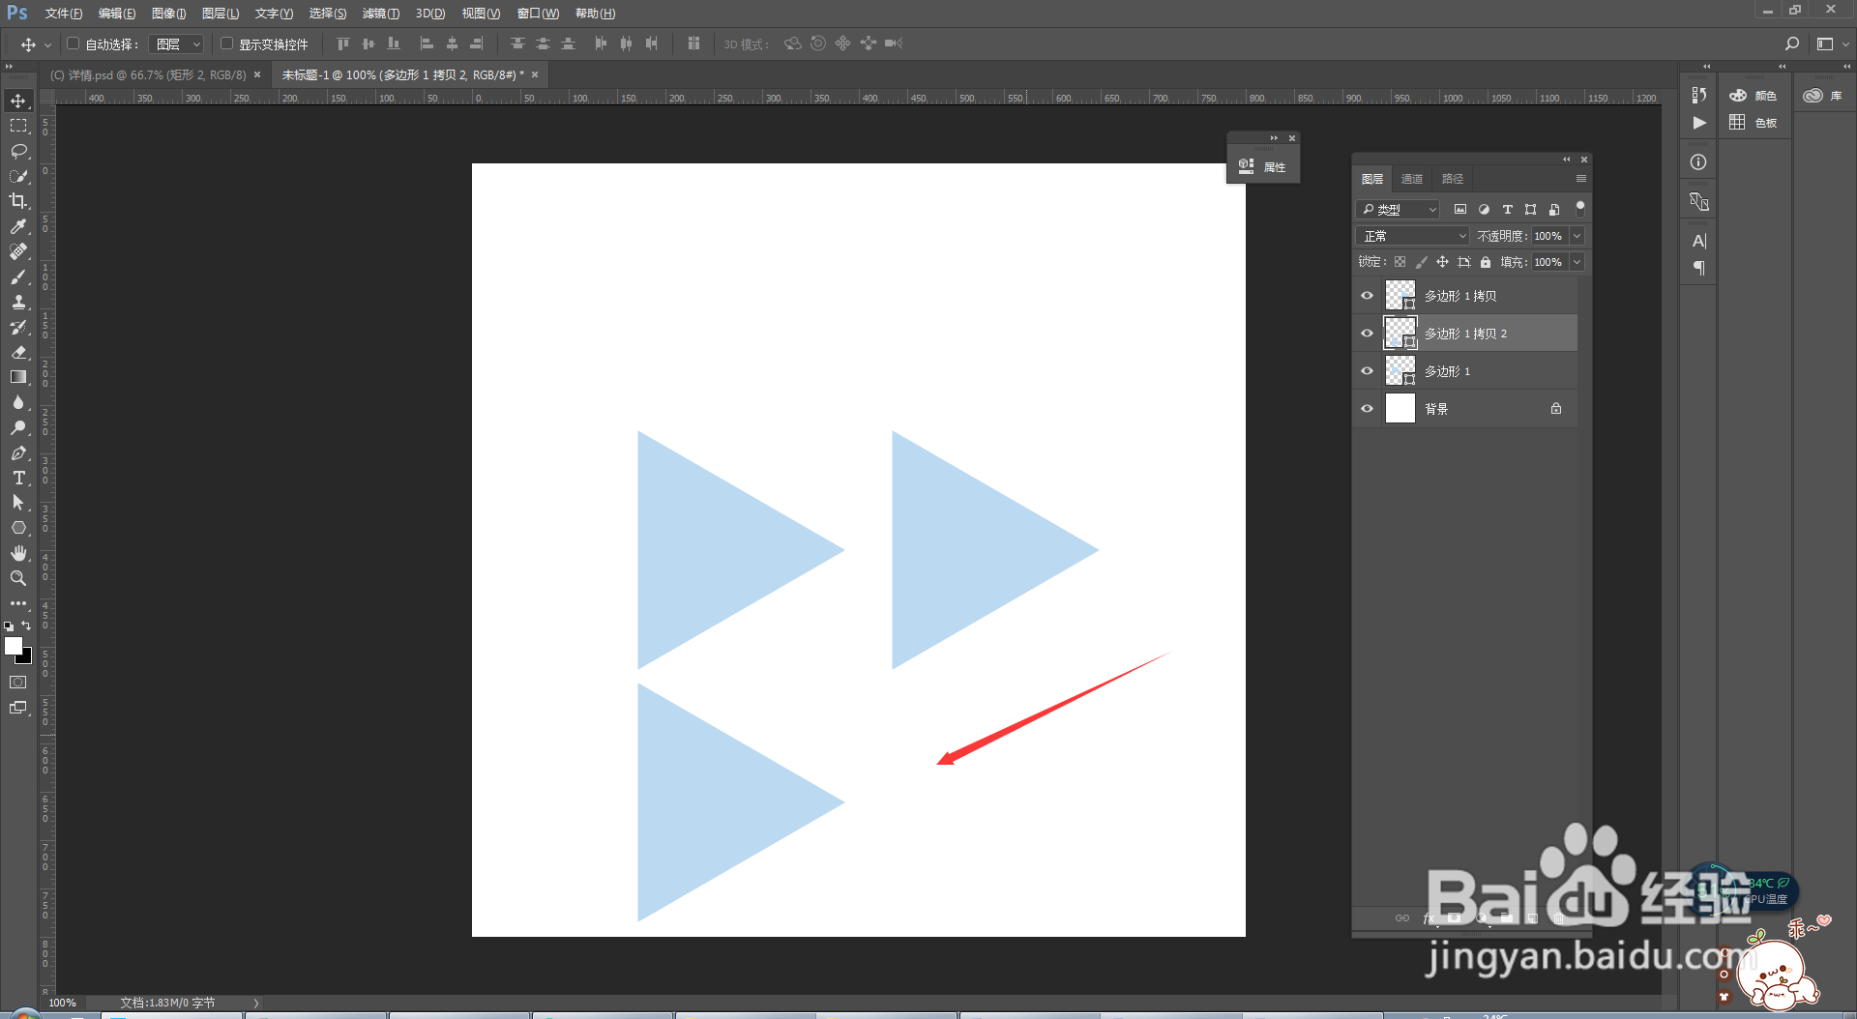Open the 窗口(W) menu
This screenshot has height=1019, width=1857.
click(x=538, y=14)
